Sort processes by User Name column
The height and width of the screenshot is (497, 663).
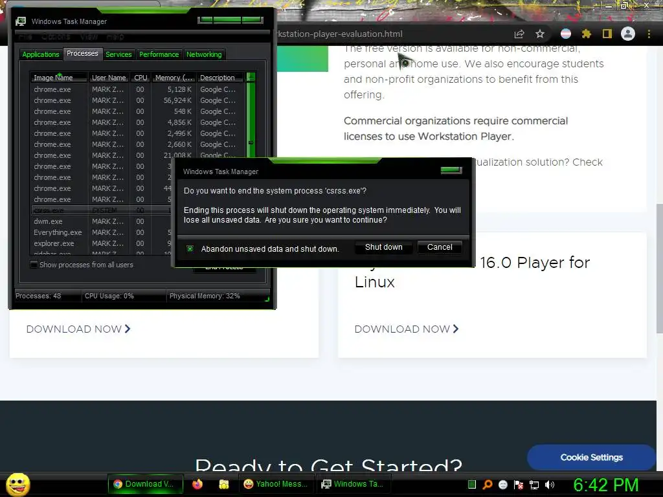(109, 78)
